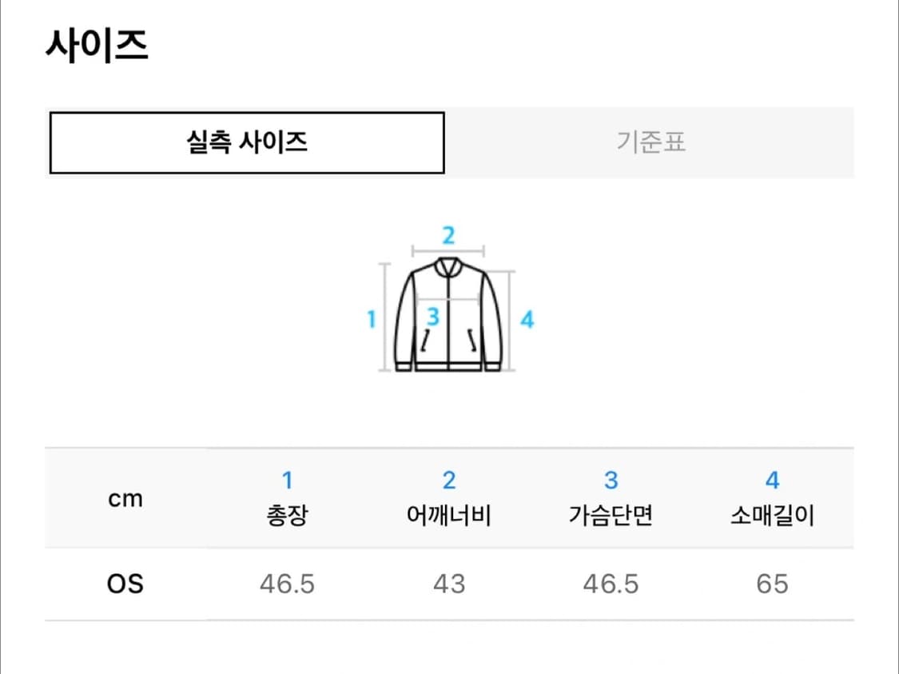Select the number 2 shoulder indicator on diagram
Screen dimensions: 899x674
(448, 236)
